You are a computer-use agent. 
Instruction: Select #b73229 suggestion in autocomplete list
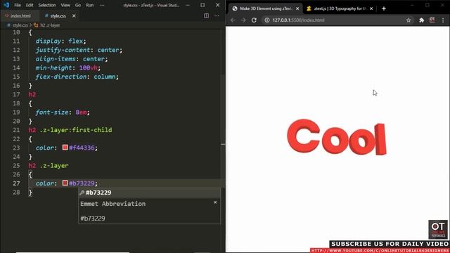click(x=149, y=193)
